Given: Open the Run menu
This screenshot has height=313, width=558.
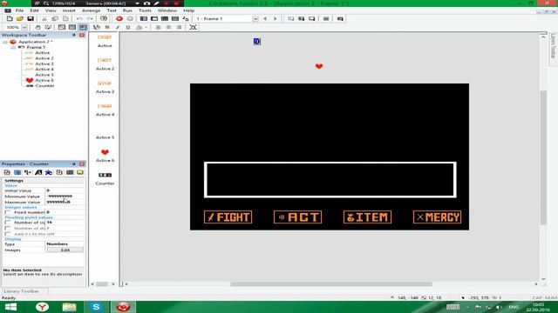Looking at the screenshot, I should coord(127,10).
